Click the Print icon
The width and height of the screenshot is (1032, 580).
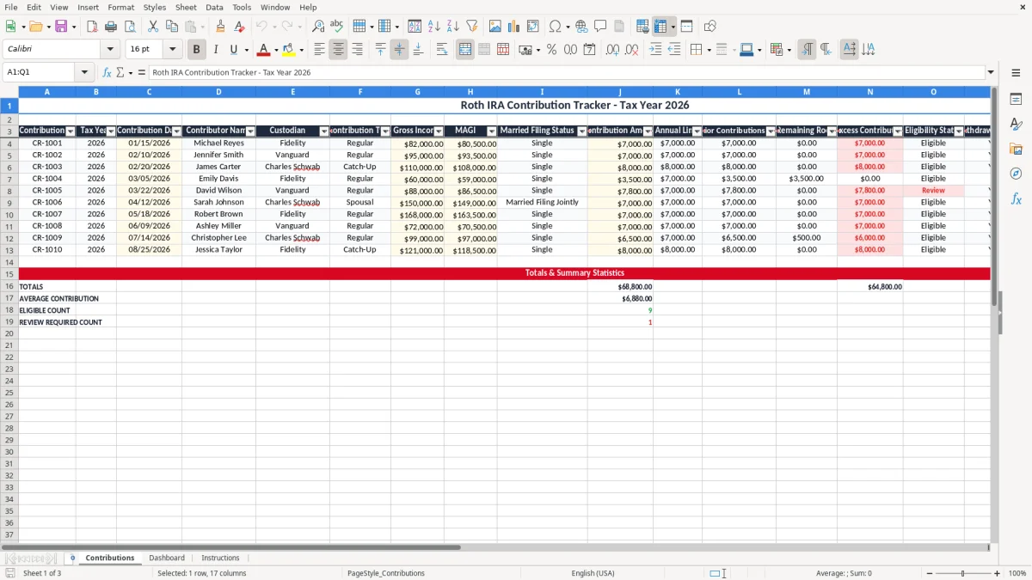coord(111,27)
